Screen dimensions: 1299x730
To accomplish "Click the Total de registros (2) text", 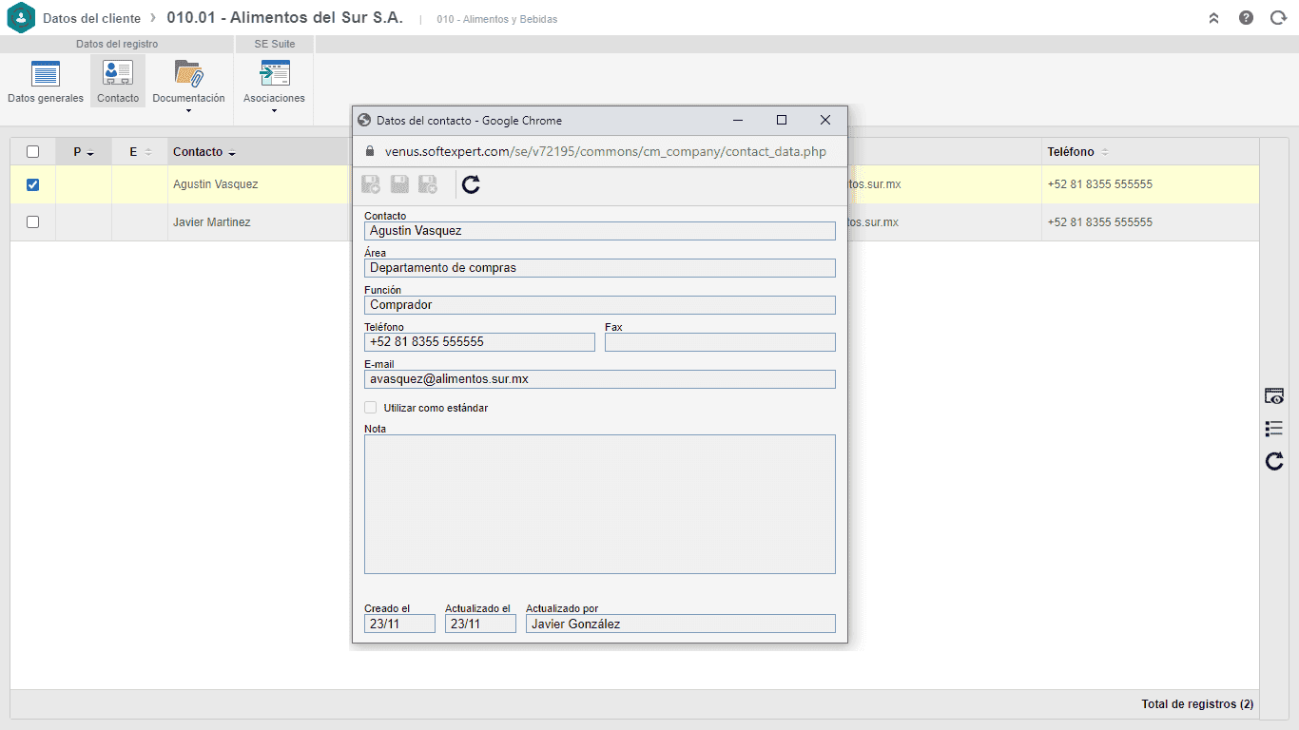I will (x=1197, y=704).
